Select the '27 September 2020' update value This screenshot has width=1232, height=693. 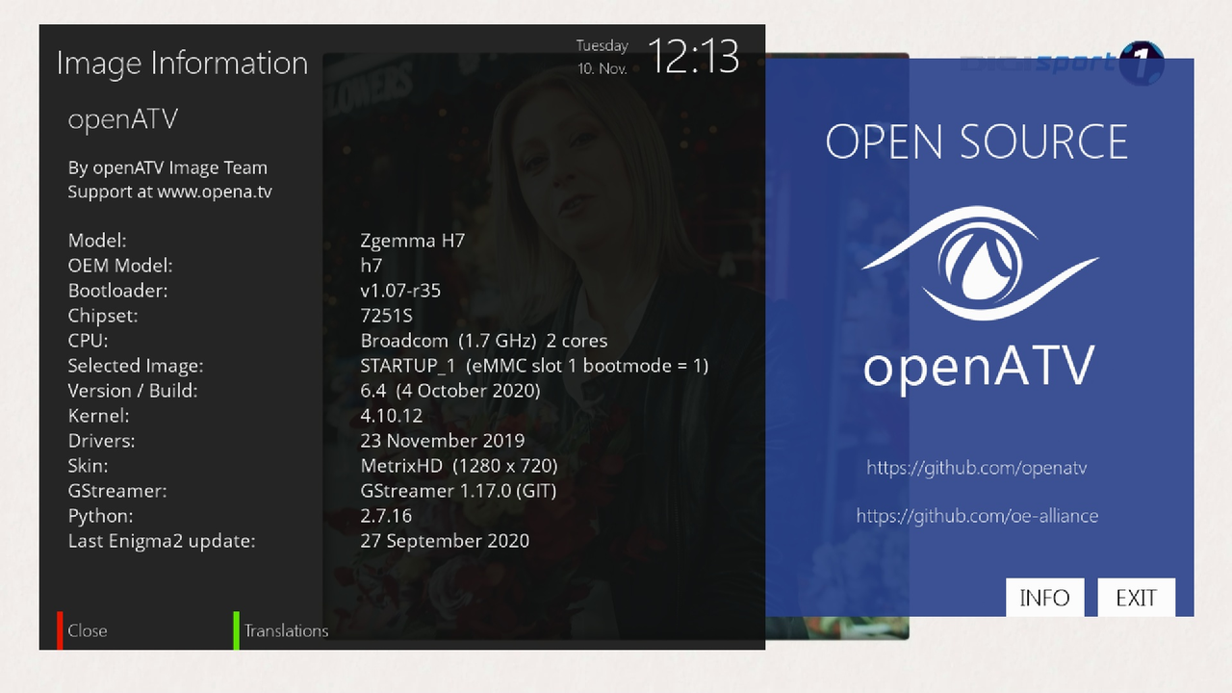[445, 541]
